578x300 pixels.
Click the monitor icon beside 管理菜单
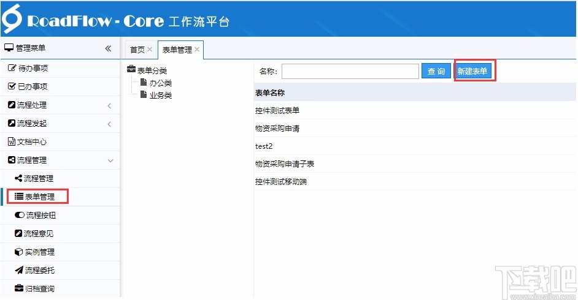[x=9, y=47]
